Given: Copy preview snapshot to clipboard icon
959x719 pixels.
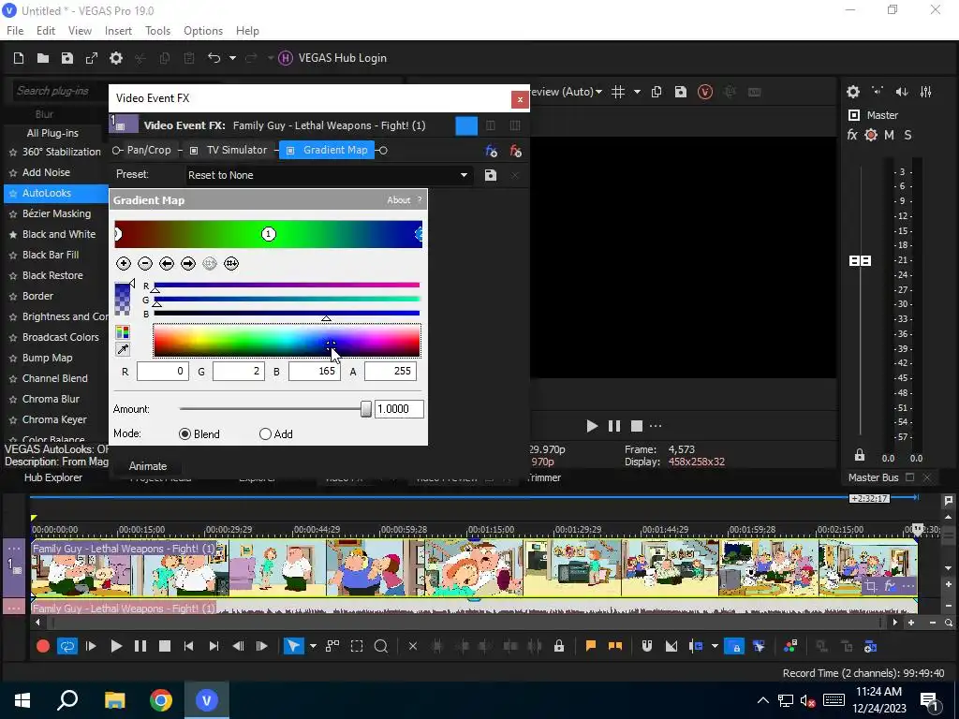Looking at the screenshot, I should [x=657, y=92].
